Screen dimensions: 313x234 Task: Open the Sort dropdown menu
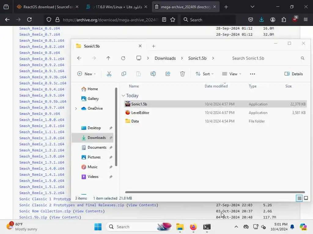(x=204, y=74)
